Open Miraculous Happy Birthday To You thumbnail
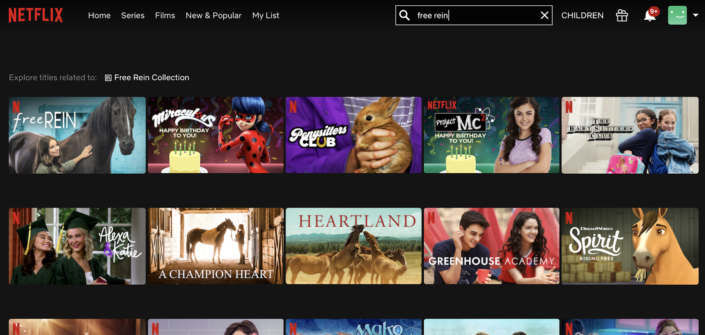Image resolution: width=705 pixels, height=335 pixels. click(215, 135)
